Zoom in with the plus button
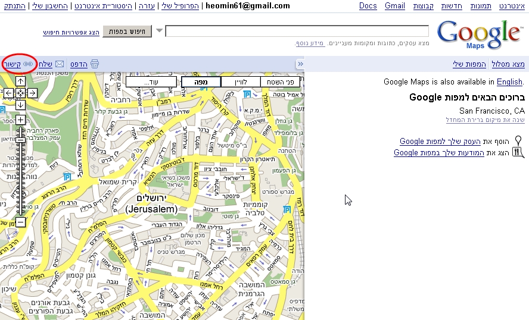529x320 pixels. 21,120
